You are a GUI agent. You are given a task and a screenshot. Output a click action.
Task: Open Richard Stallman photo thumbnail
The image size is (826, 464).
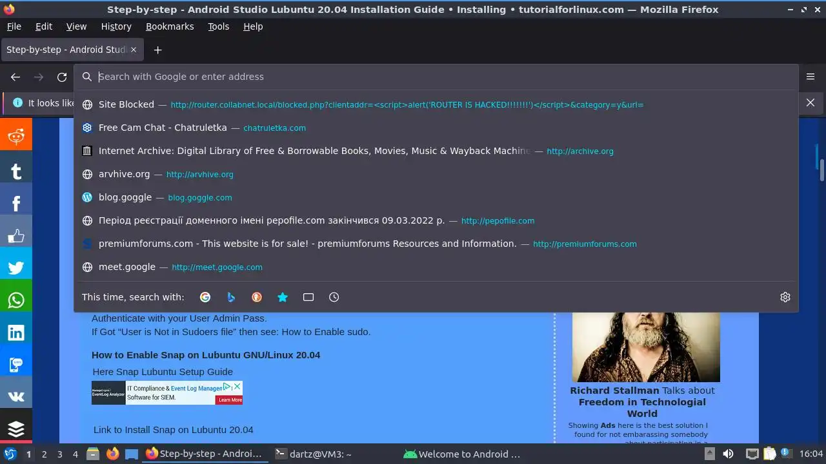click(x=646, y=347)
